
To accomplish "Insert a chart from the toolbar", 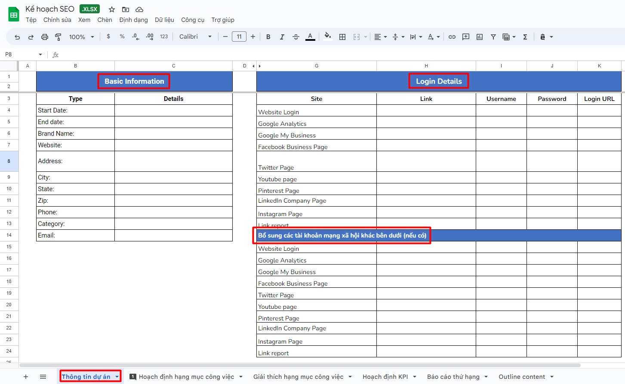I will [x=480, y=37].
